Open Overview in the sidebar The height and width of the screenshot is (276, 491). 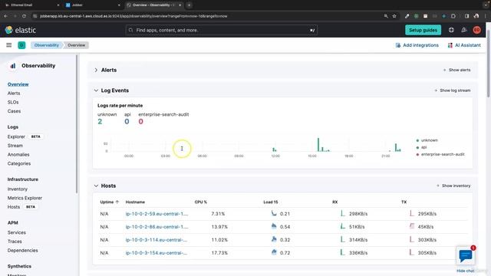[x=18, y=84]
